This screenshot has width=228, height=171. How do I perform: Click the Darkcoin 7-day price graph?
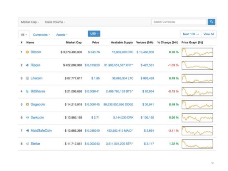tap(197, 118)
